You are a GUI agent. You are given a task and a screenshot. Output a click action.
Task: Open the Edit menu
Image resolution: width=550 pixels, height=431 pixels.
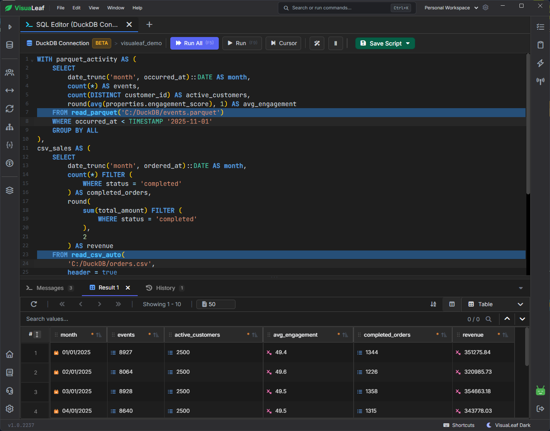click(77, 8)
